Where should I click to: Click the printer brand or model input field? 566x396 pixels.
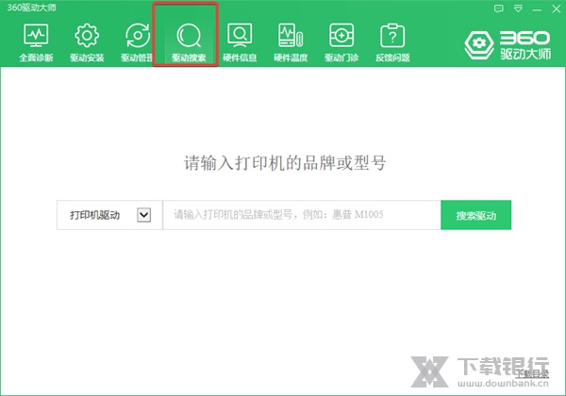[300, 215]
